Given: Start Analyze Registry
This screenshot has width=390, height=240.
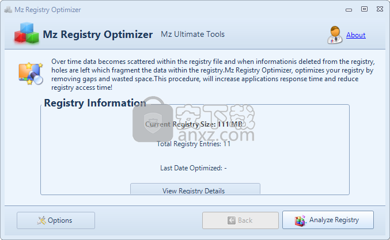Looking at the screenshot, I should click(x=328, y=220).
